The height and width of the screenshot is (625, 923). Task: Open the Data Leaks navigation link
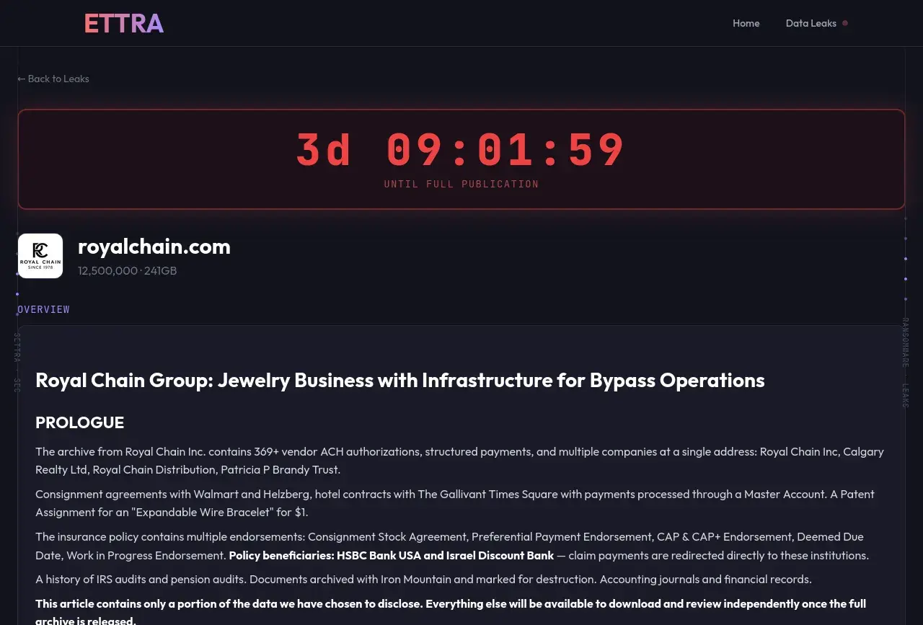pyautogui.click(x=811, y=23)
